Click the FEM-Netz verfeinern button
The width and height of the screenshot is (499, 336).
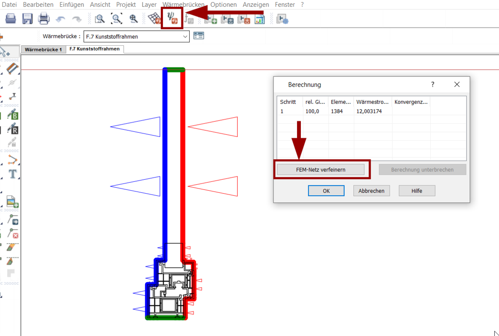[x=321, y=170]
